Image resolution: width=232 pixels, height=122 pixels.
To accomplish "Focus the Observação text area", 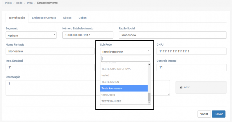I will click(x=49, y=88).
